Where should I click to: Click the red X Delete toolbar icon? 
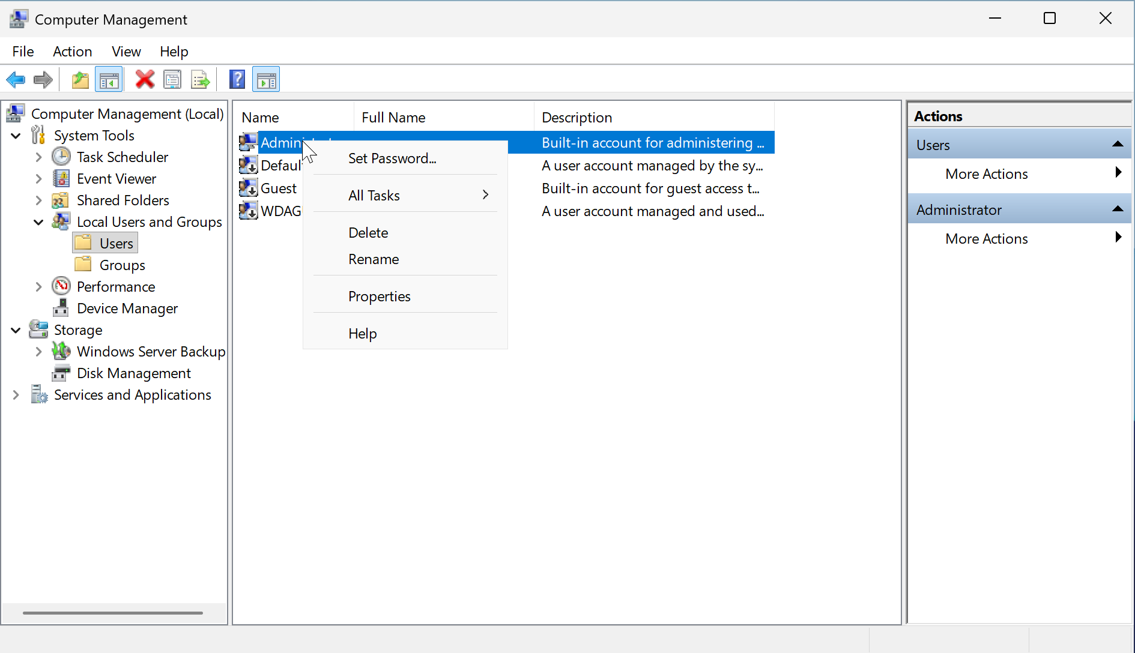tap(145, 79)
